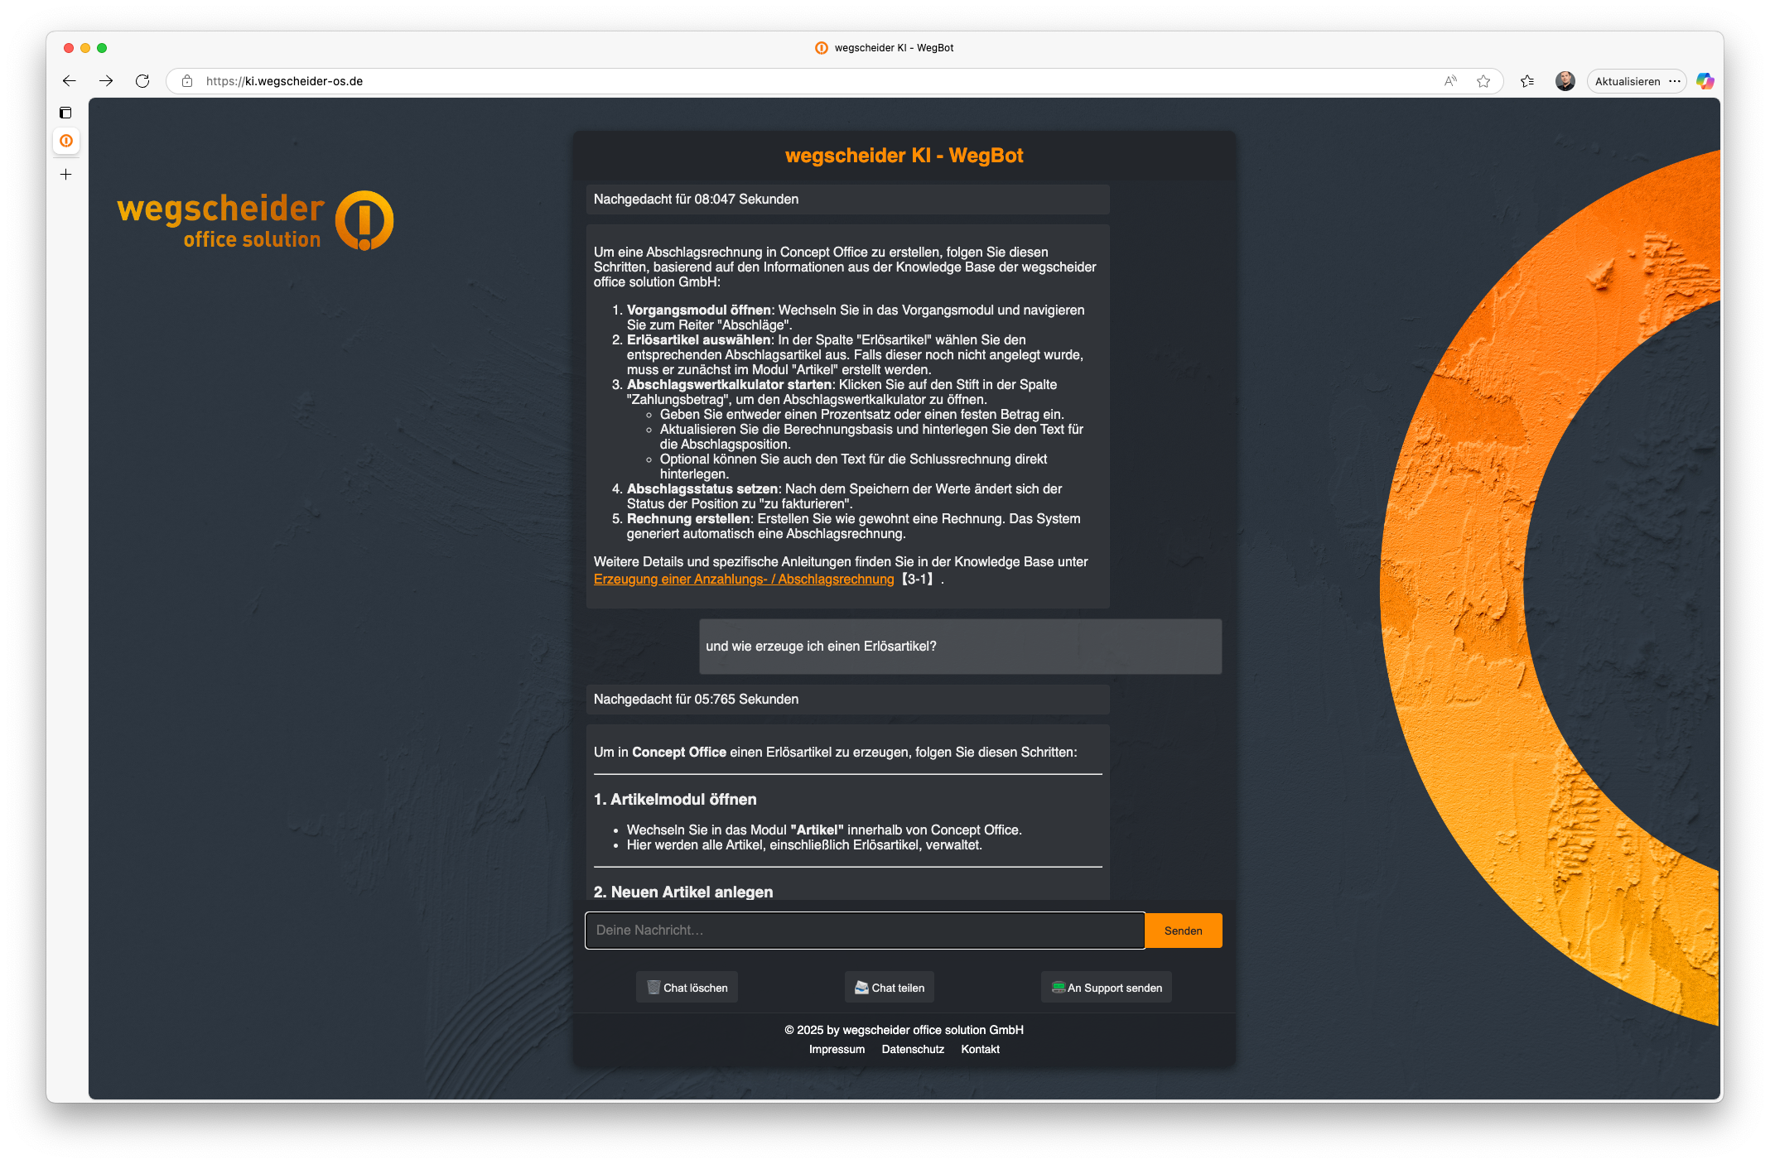
Task: Open the favorites list icon
Action: click(x=1527, y=81)
